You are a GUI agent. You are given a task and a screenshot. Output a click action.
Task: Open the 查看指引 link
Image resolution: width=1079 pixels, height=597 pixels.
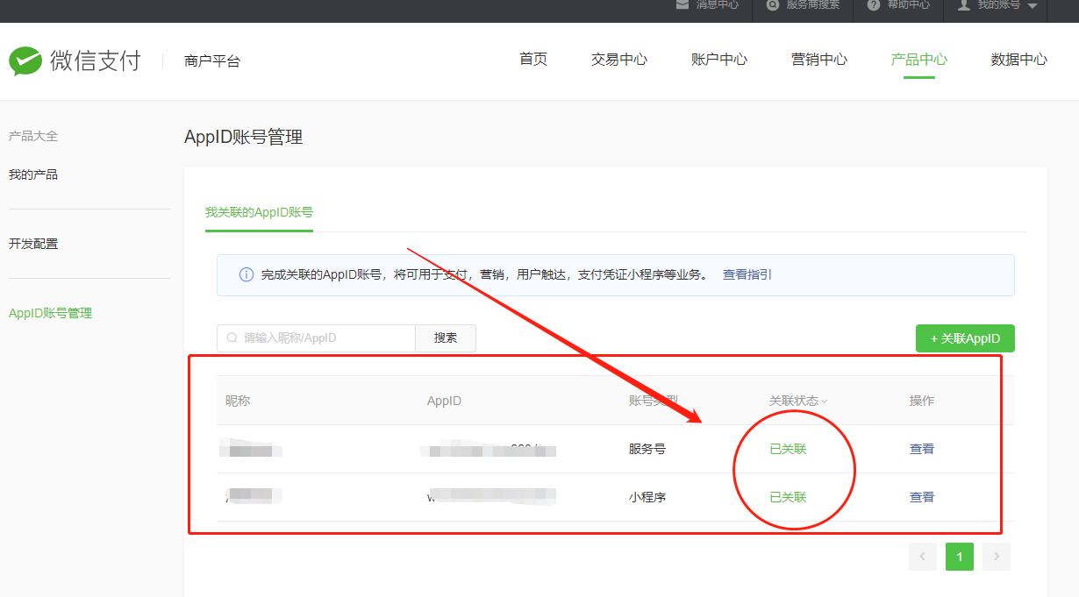tap(747, 274)
